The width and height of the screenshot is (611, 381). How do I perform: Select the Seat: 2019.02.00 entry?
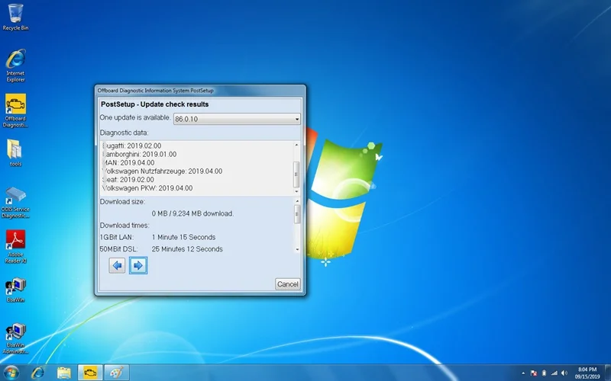click(x=128, y=180)
